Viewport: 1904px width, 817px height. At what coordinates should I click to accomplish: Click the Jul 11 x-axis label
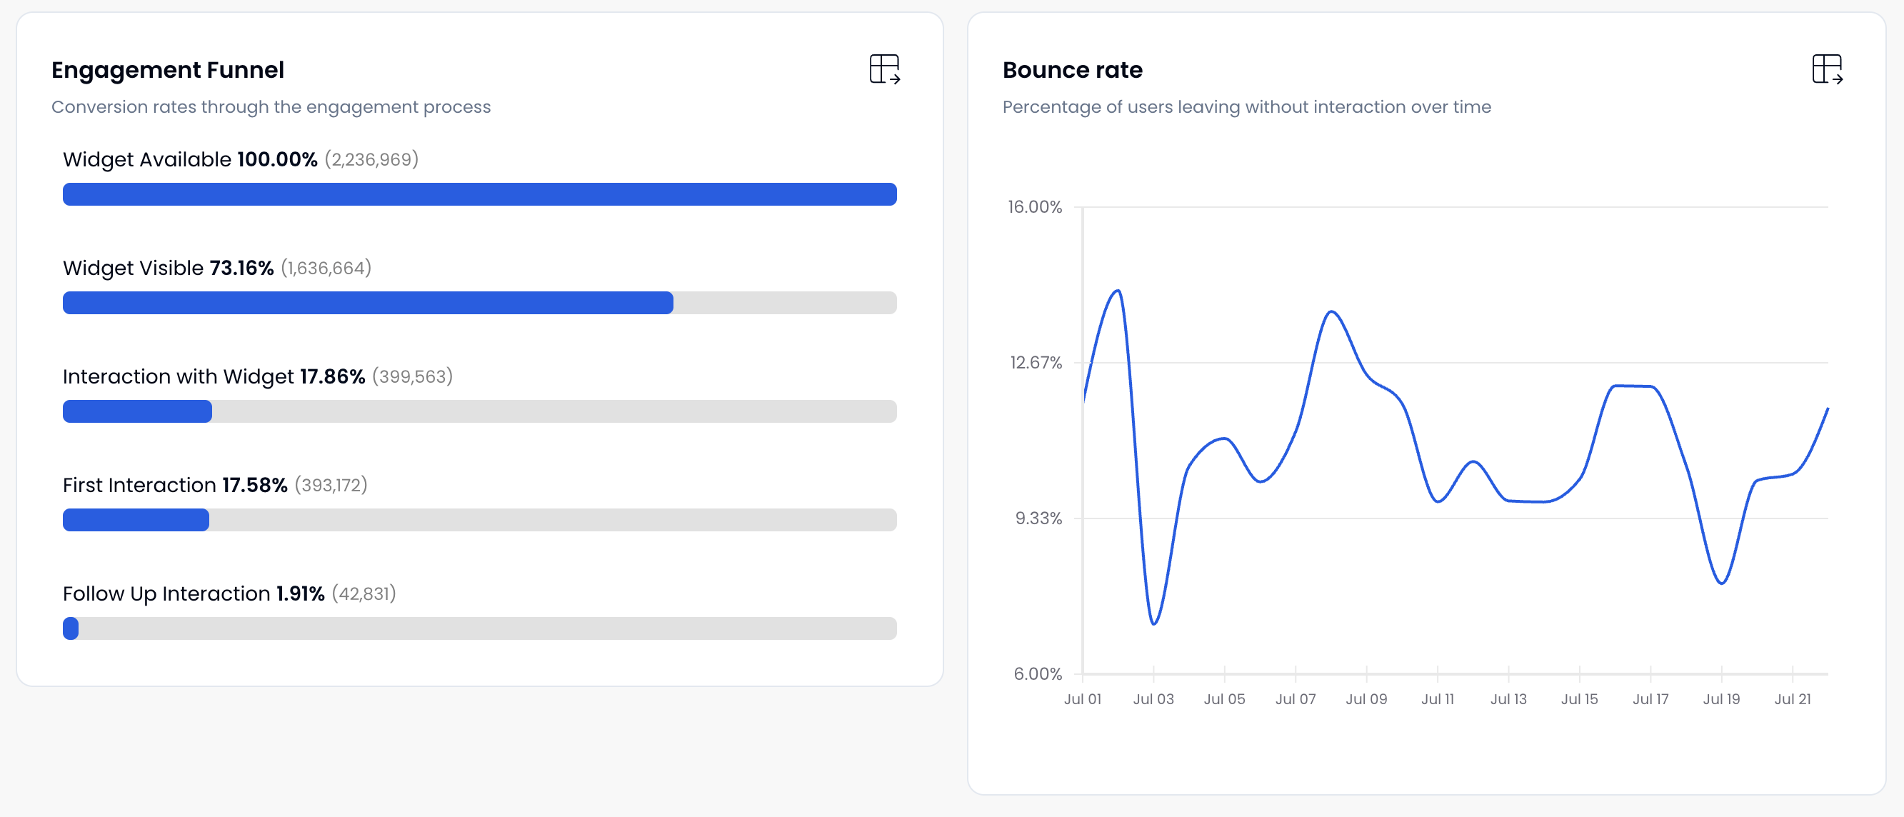click(x=1438, y=699)
